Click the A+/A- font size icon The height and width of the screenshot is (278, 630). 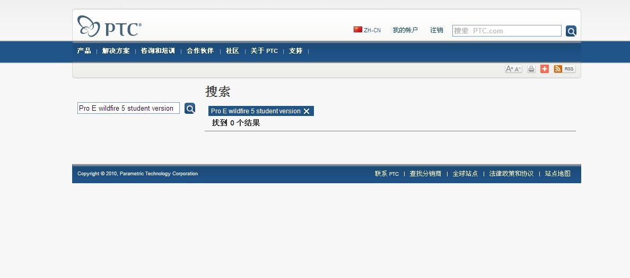[x=513, y=69]
